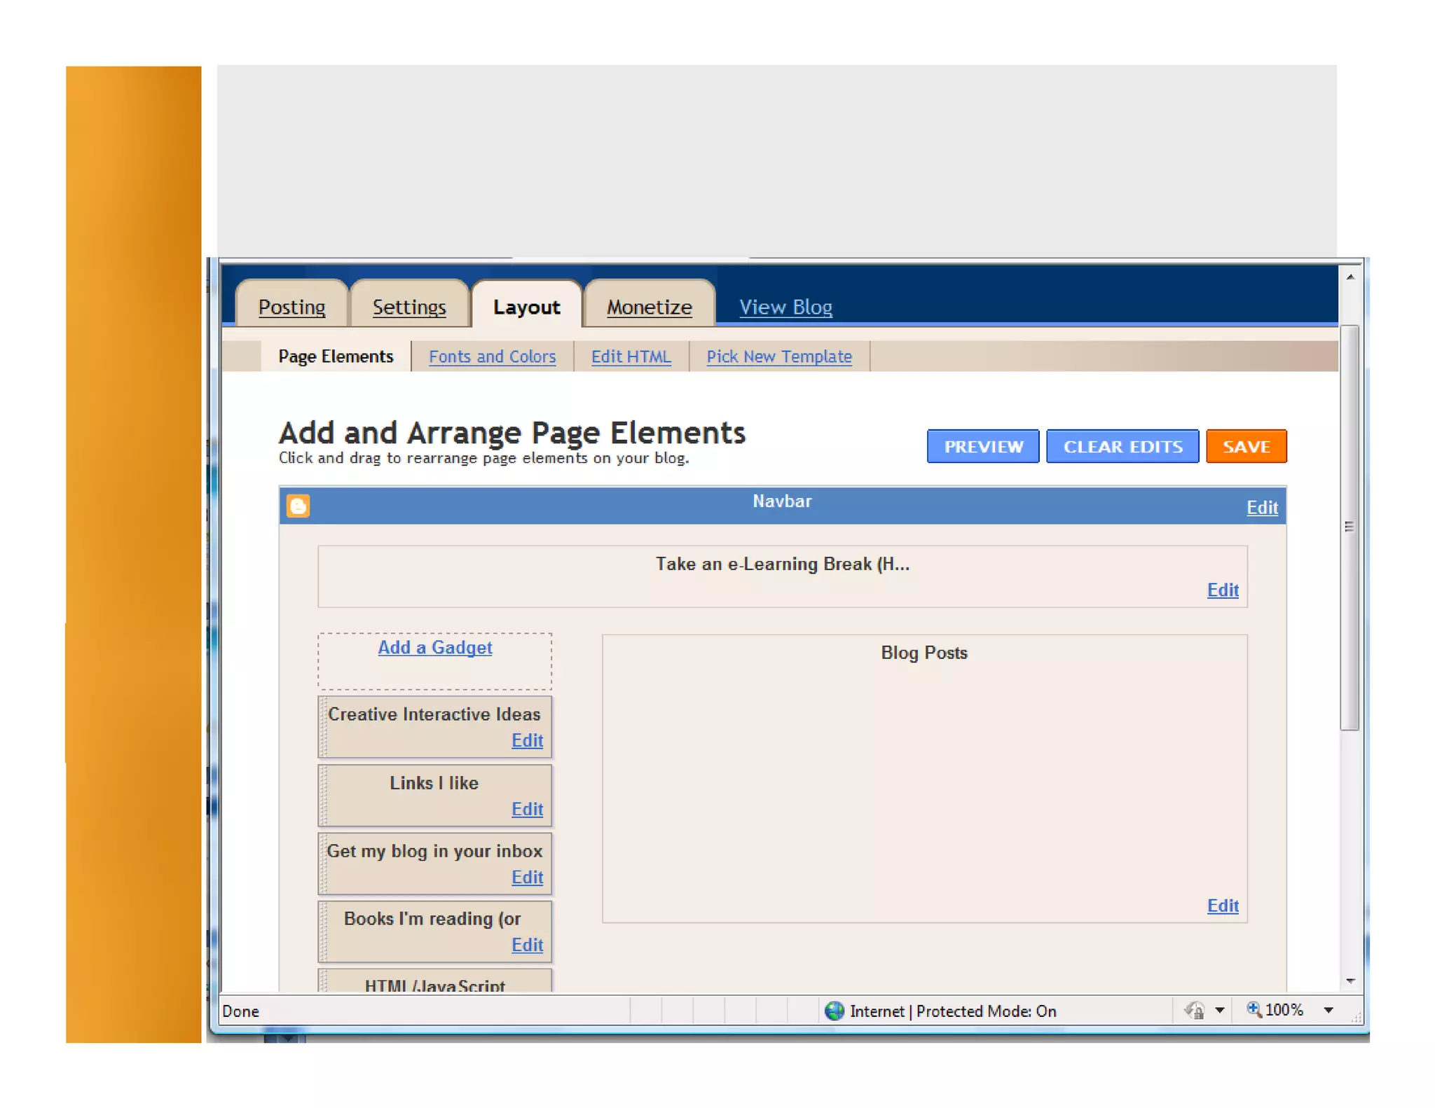Open the Settings tab
This screenshot has width=1435, height=1108.
click(x=408, y=307)
